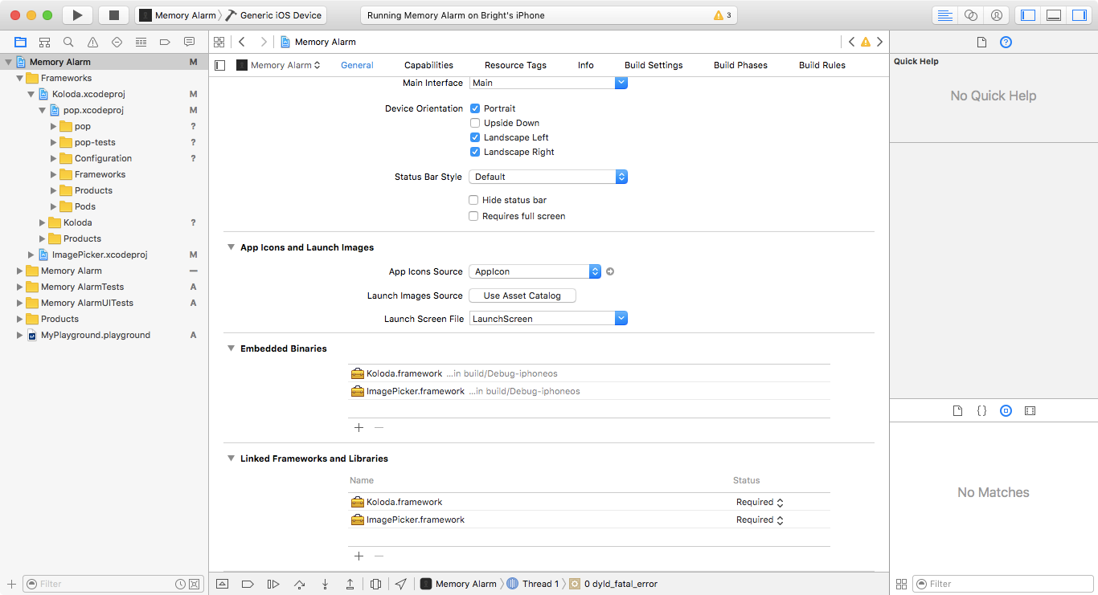Click the Use Asset Catalog button

[x=522, y=295]
